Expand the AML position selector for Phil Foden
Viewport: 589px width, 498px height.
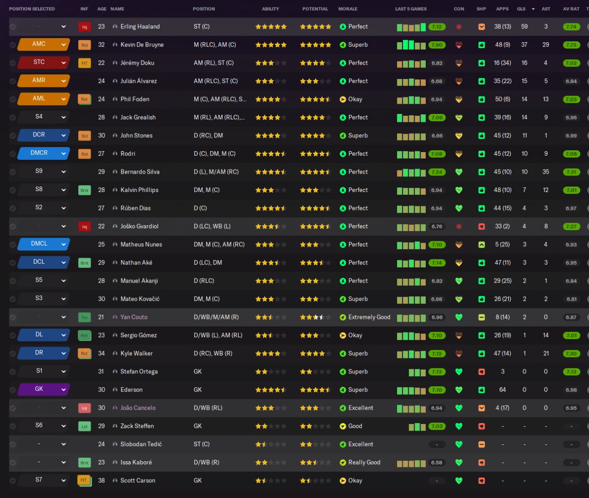(44, 99)
